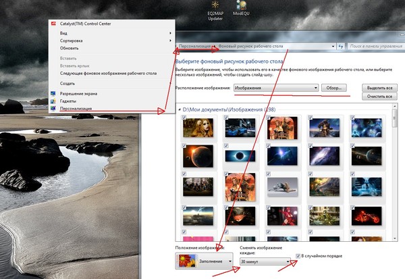The width and height of the screenshot is (405, 279).
Task: Uncheck the red-haired woman wallpaper checkbox
Action: coord(184,118)
